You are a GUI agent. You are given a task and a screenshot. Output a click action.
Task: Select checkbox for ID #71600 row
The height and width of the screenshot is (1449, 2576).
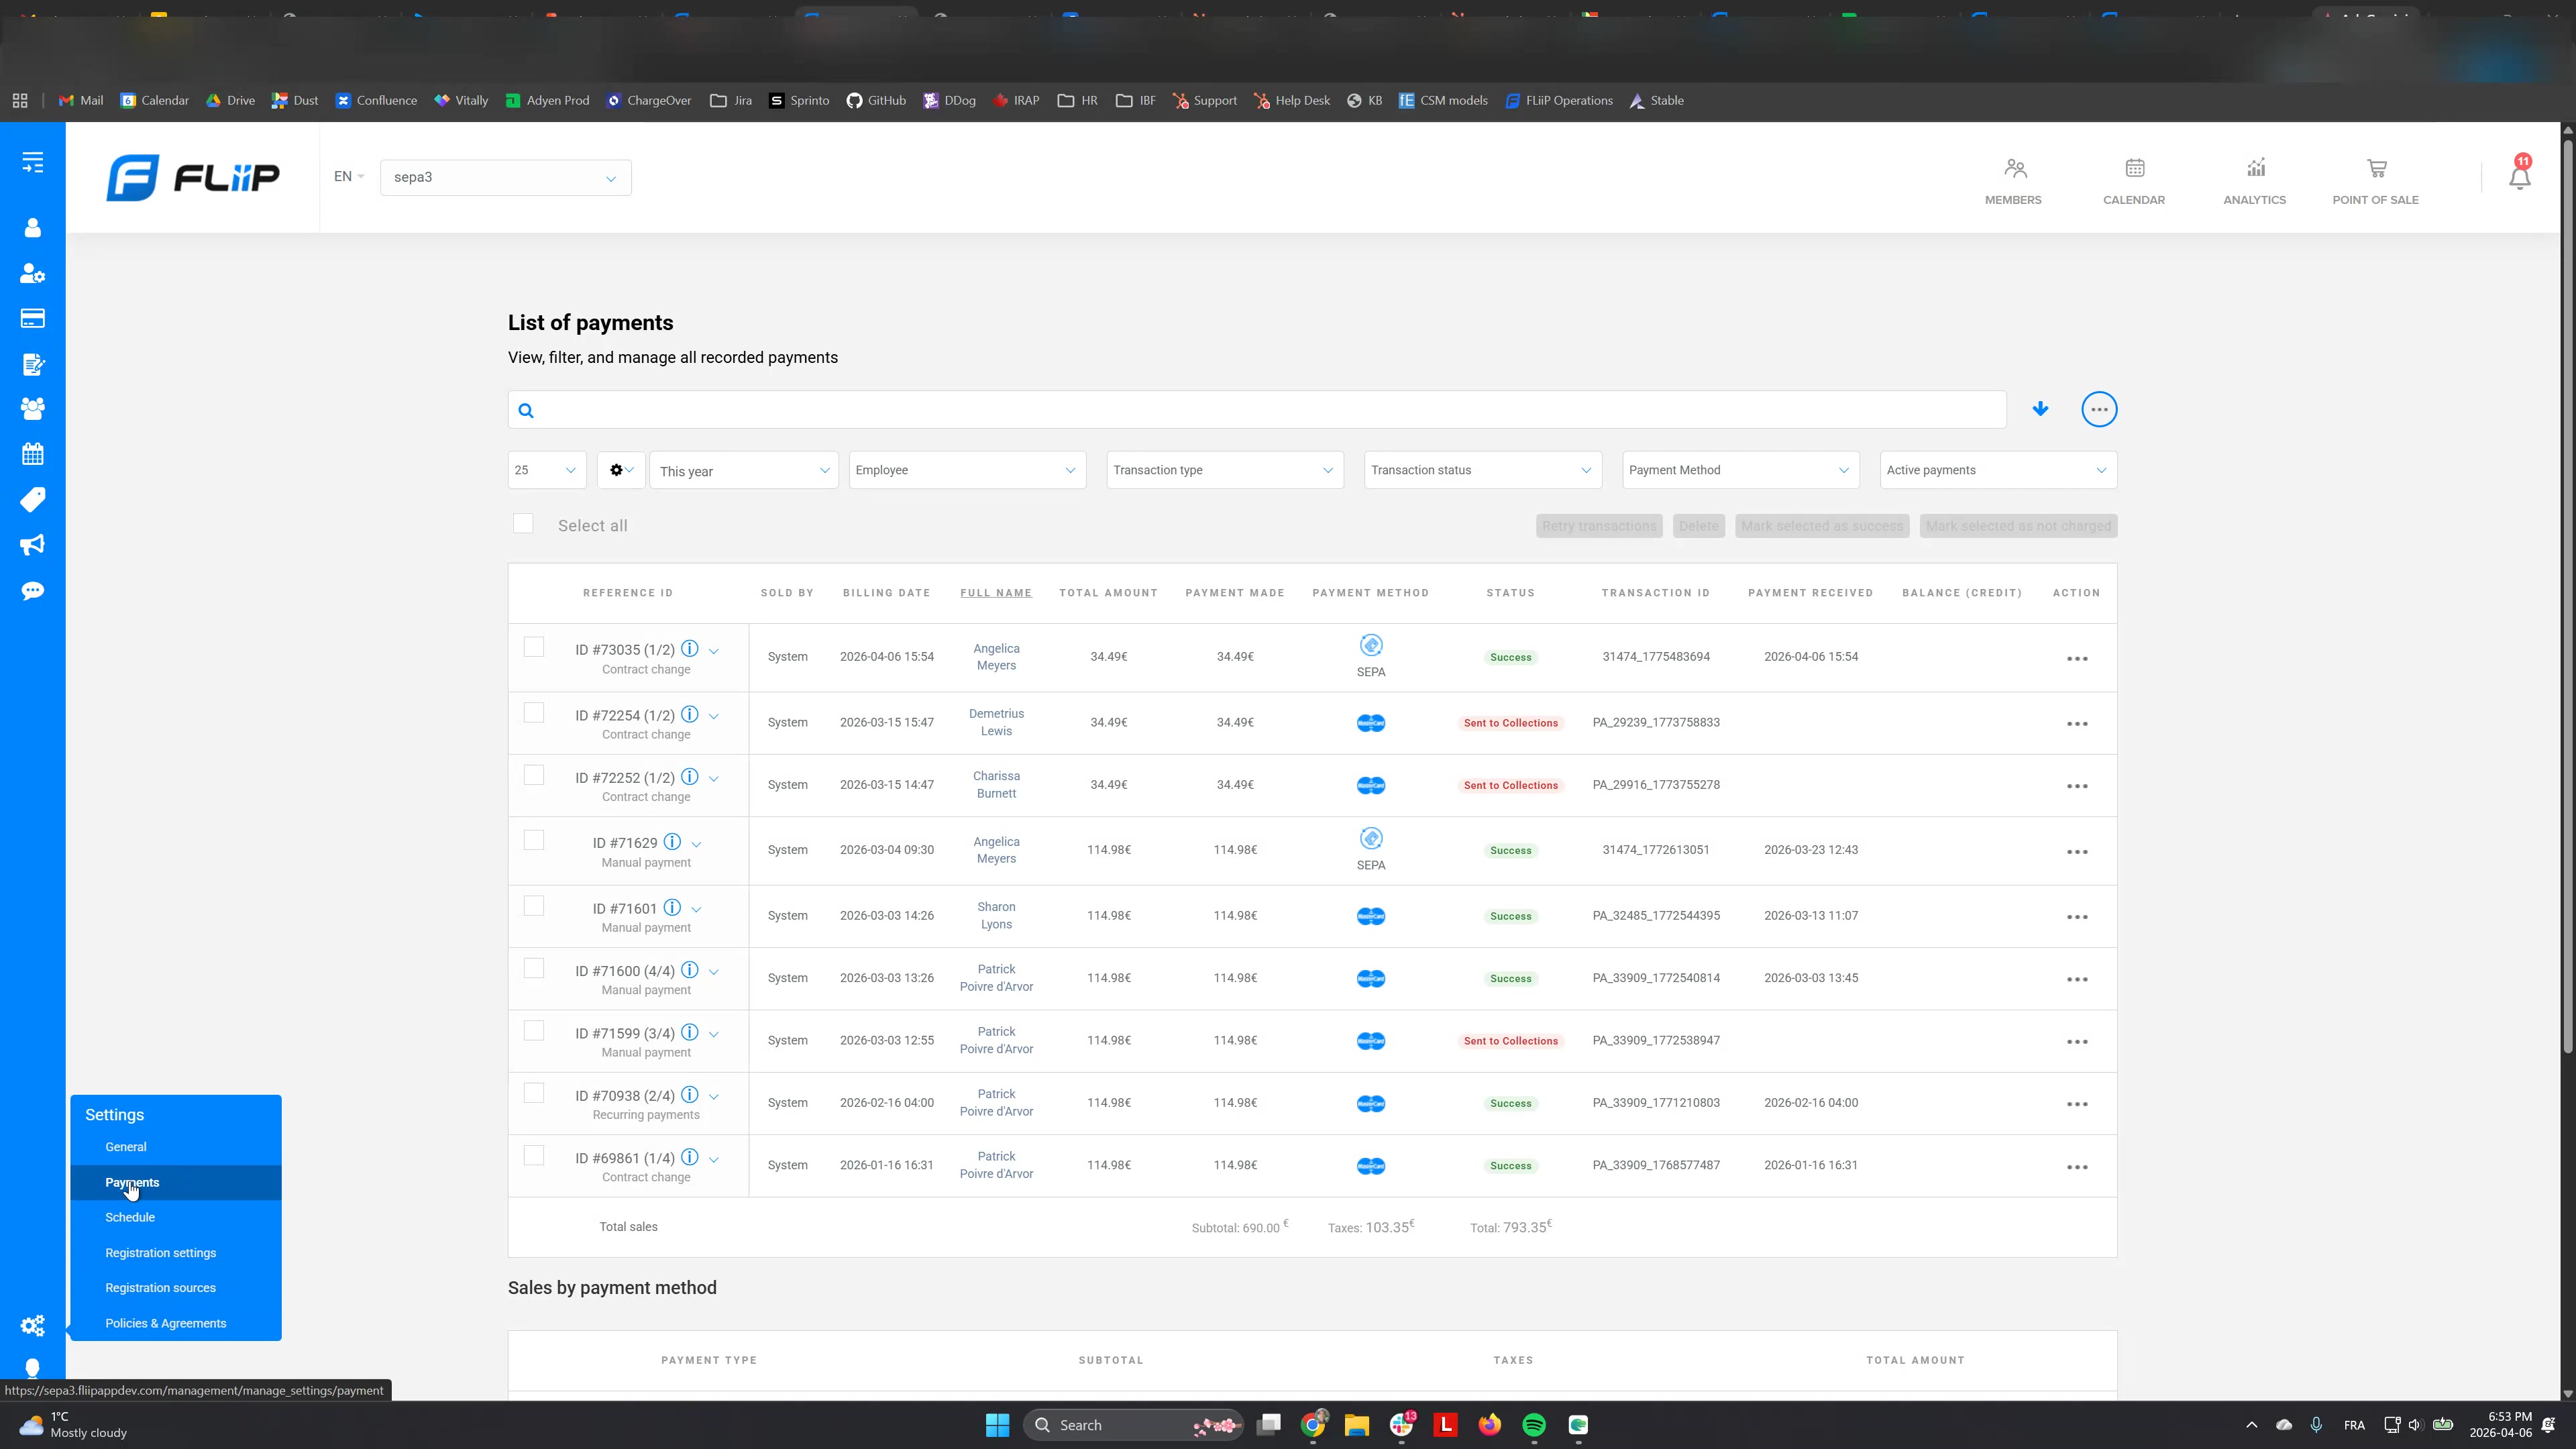pos(534,969)
